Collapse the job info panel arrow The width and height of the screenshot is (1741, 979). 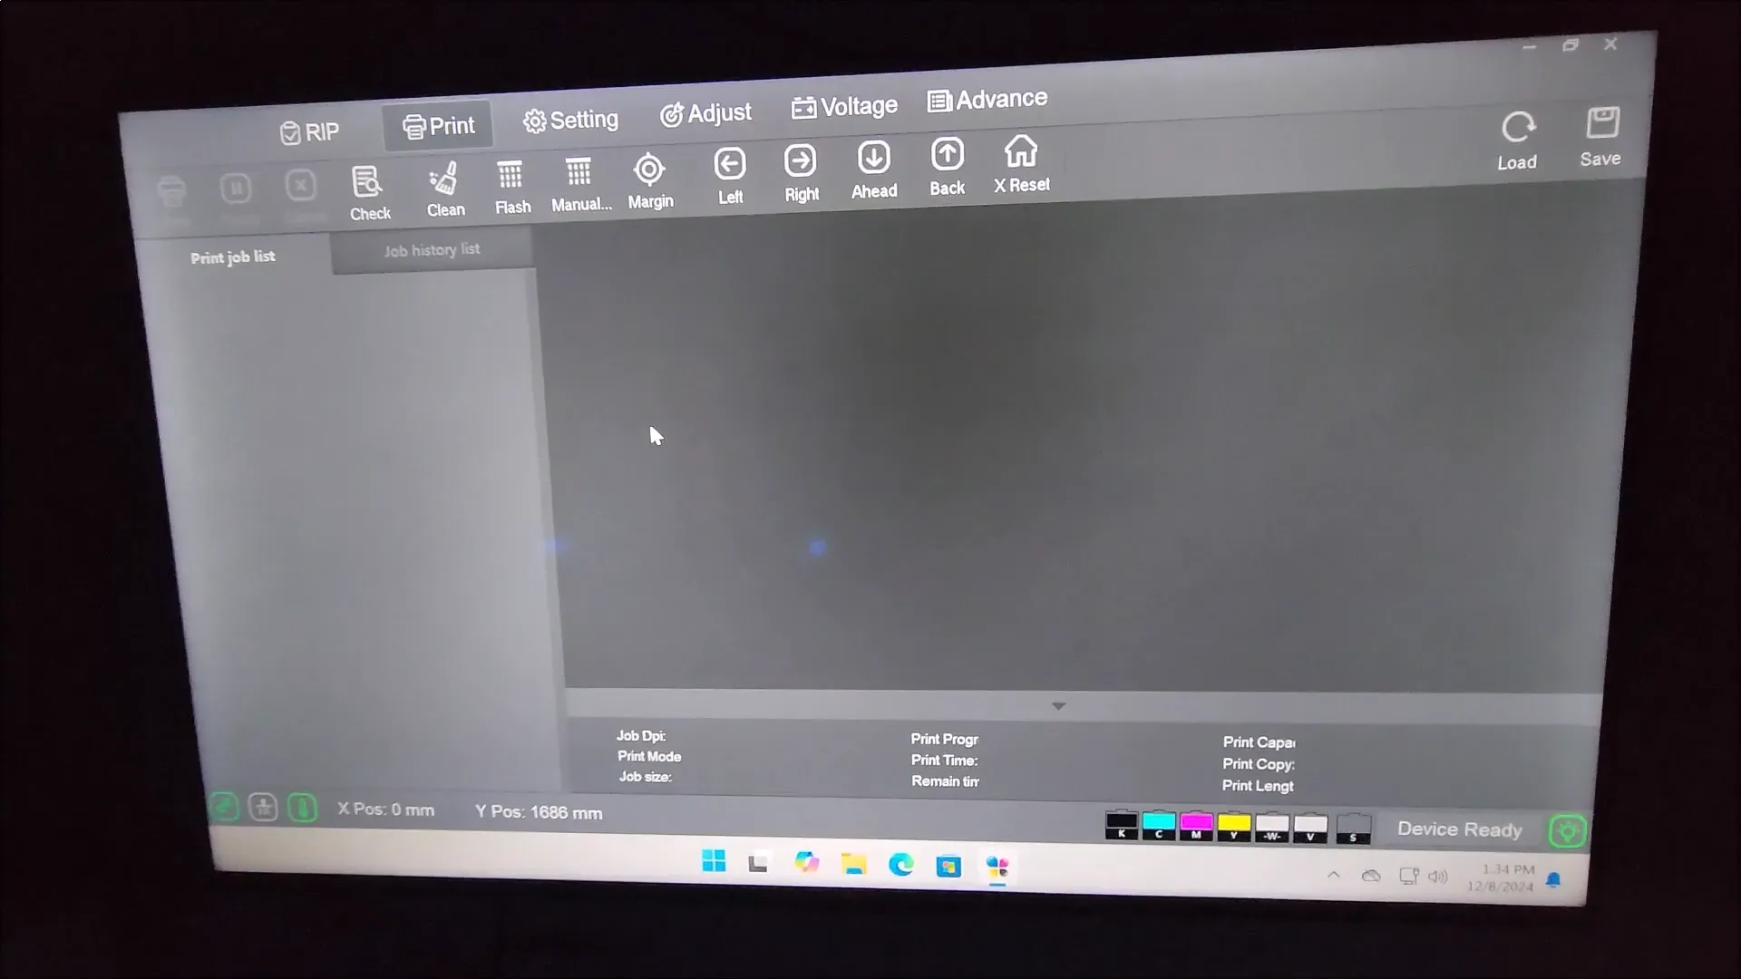pyautogui.click(x=1058, y=705)
